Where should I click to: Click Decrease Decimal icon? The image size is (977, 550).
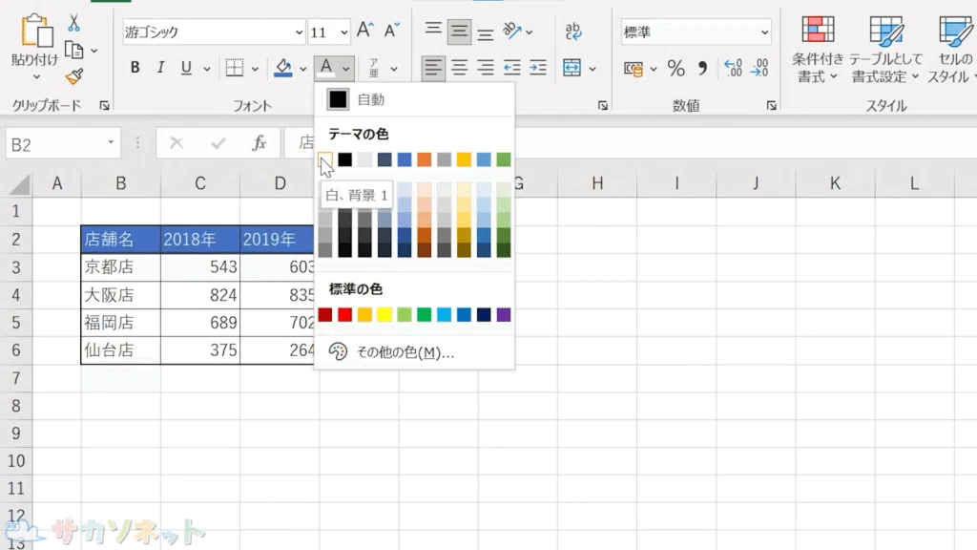(x=759, y=68)
